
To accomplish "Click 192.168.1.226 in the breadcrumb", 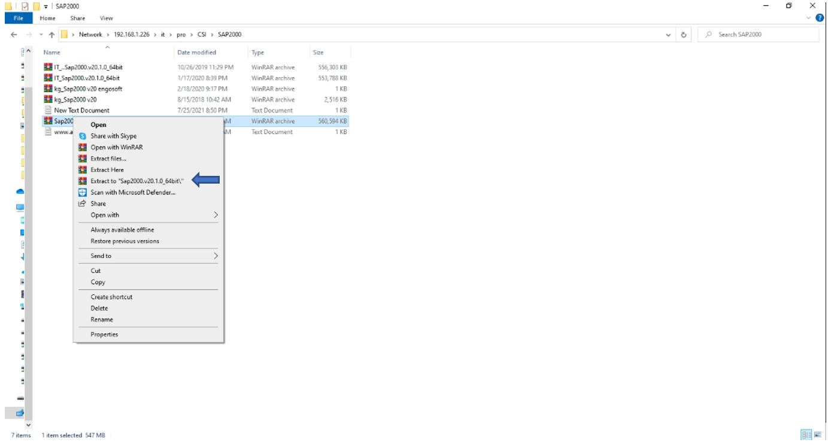I will (x=132, y=34).
